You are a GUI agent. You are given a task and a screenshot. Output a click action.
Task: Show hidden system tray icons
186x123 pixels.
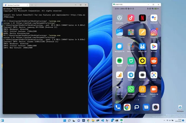click(x=164, y=120)
